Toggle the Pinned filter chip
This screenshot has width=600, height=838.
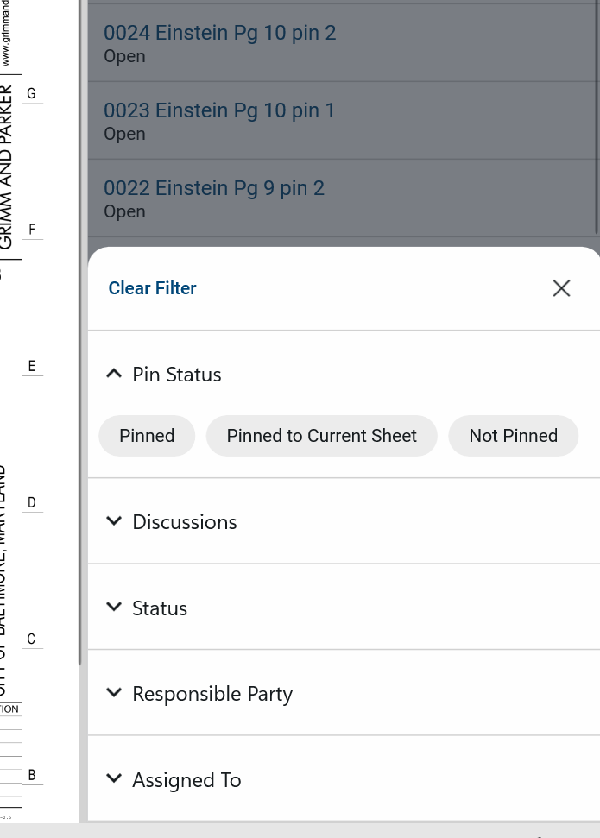[x=147, y=436]
